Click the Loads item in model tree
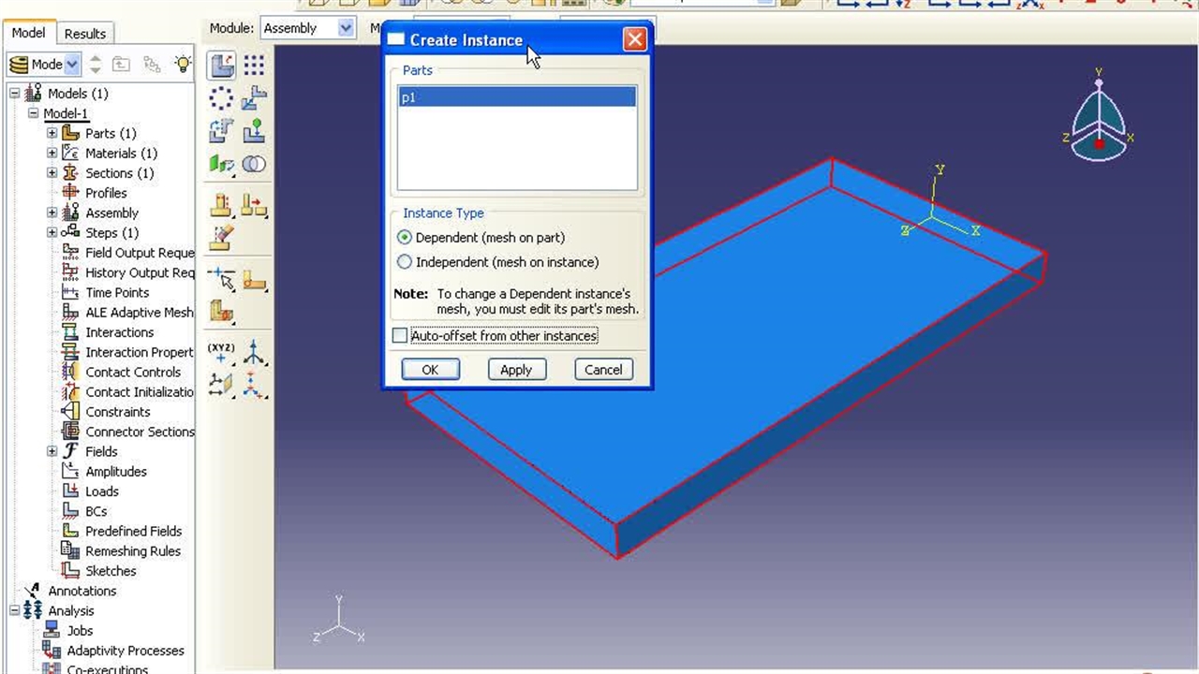Screen dimensions: 1199x674 coord(101,491)
